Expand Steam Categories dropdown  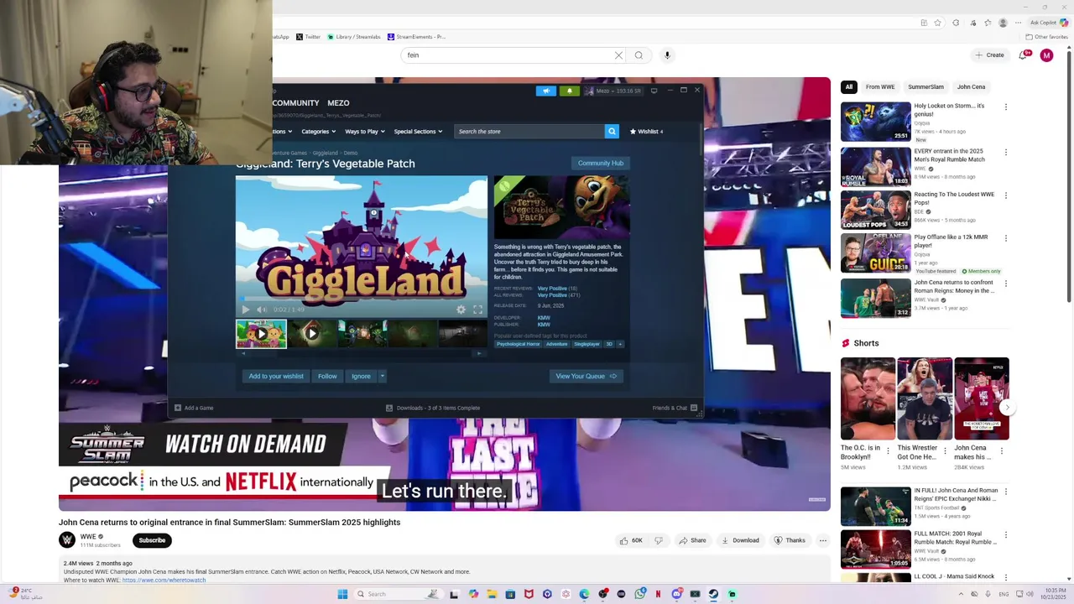click(x=318, y=132)
